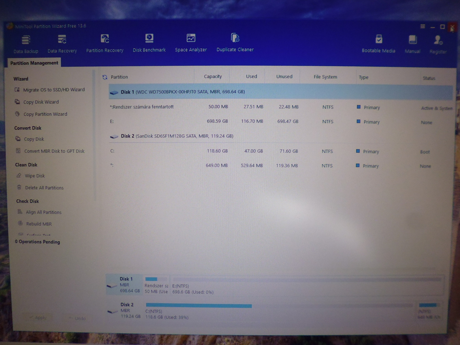Refresh the partition list
The height and width of the screenshot is (345, 460).
click(105, 77)
